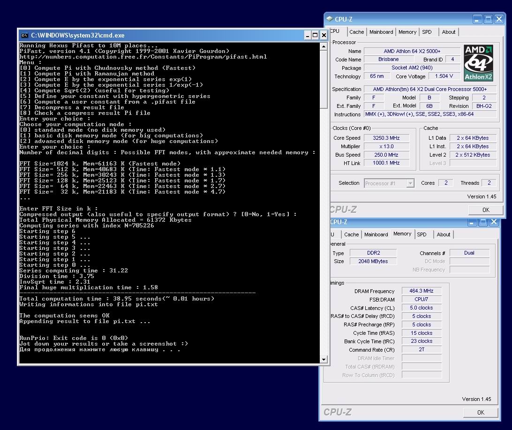Click the Cycle Time (tRAS) value '15 clocks'
The width and height of the screenshot is (512, 430).
[x=421, y=333]
